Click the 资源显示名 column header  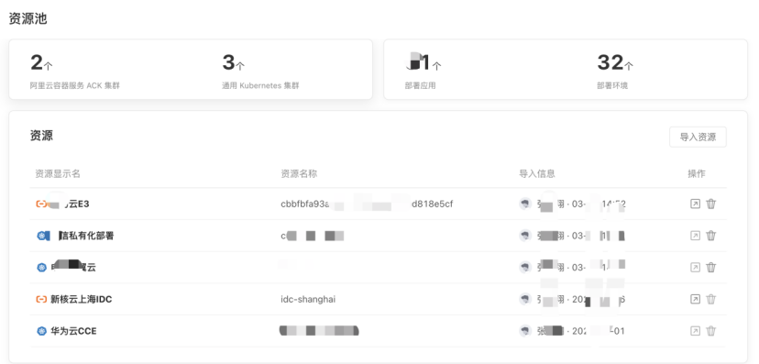58,174
